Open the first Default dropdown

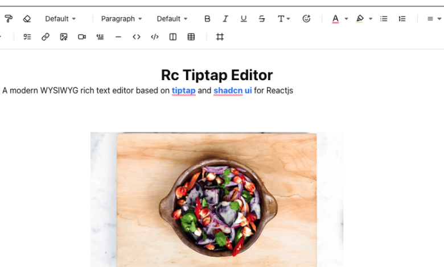[x=60, y=19]
